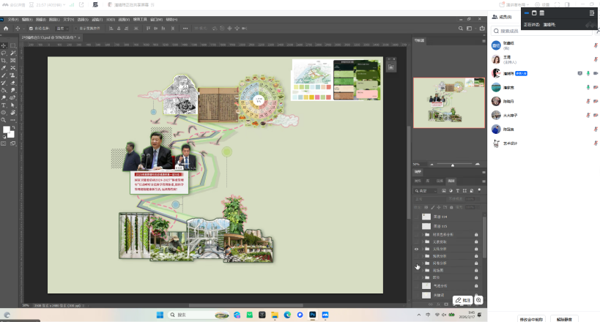The width and height of the screenshot is (600, 322).
Task: Toggle the 自动选择 checkbox
Action: 31,29
